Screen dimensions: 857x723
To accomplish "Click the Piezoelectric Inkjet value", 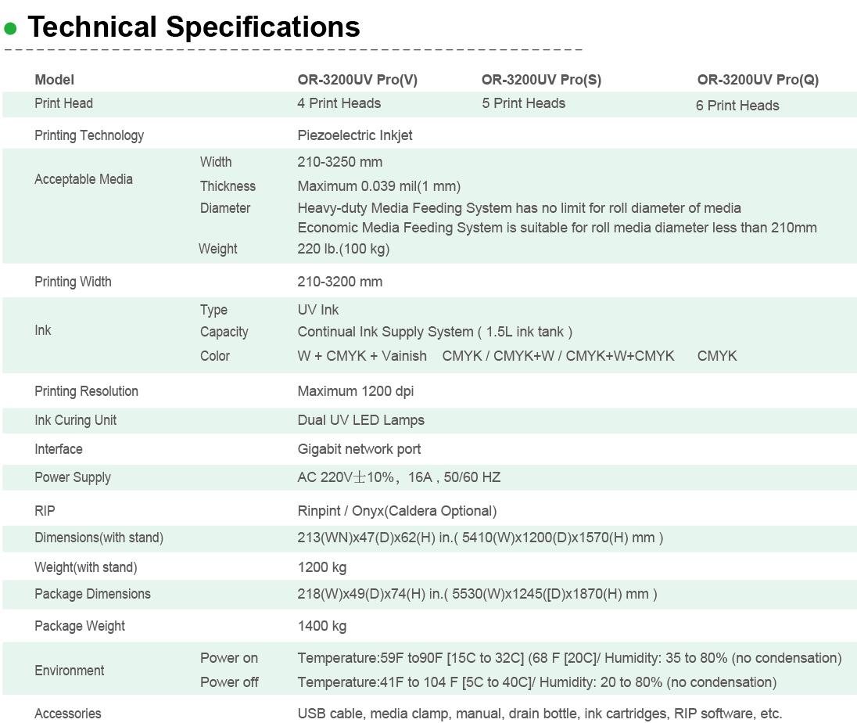I will click(x=355, y=135).
